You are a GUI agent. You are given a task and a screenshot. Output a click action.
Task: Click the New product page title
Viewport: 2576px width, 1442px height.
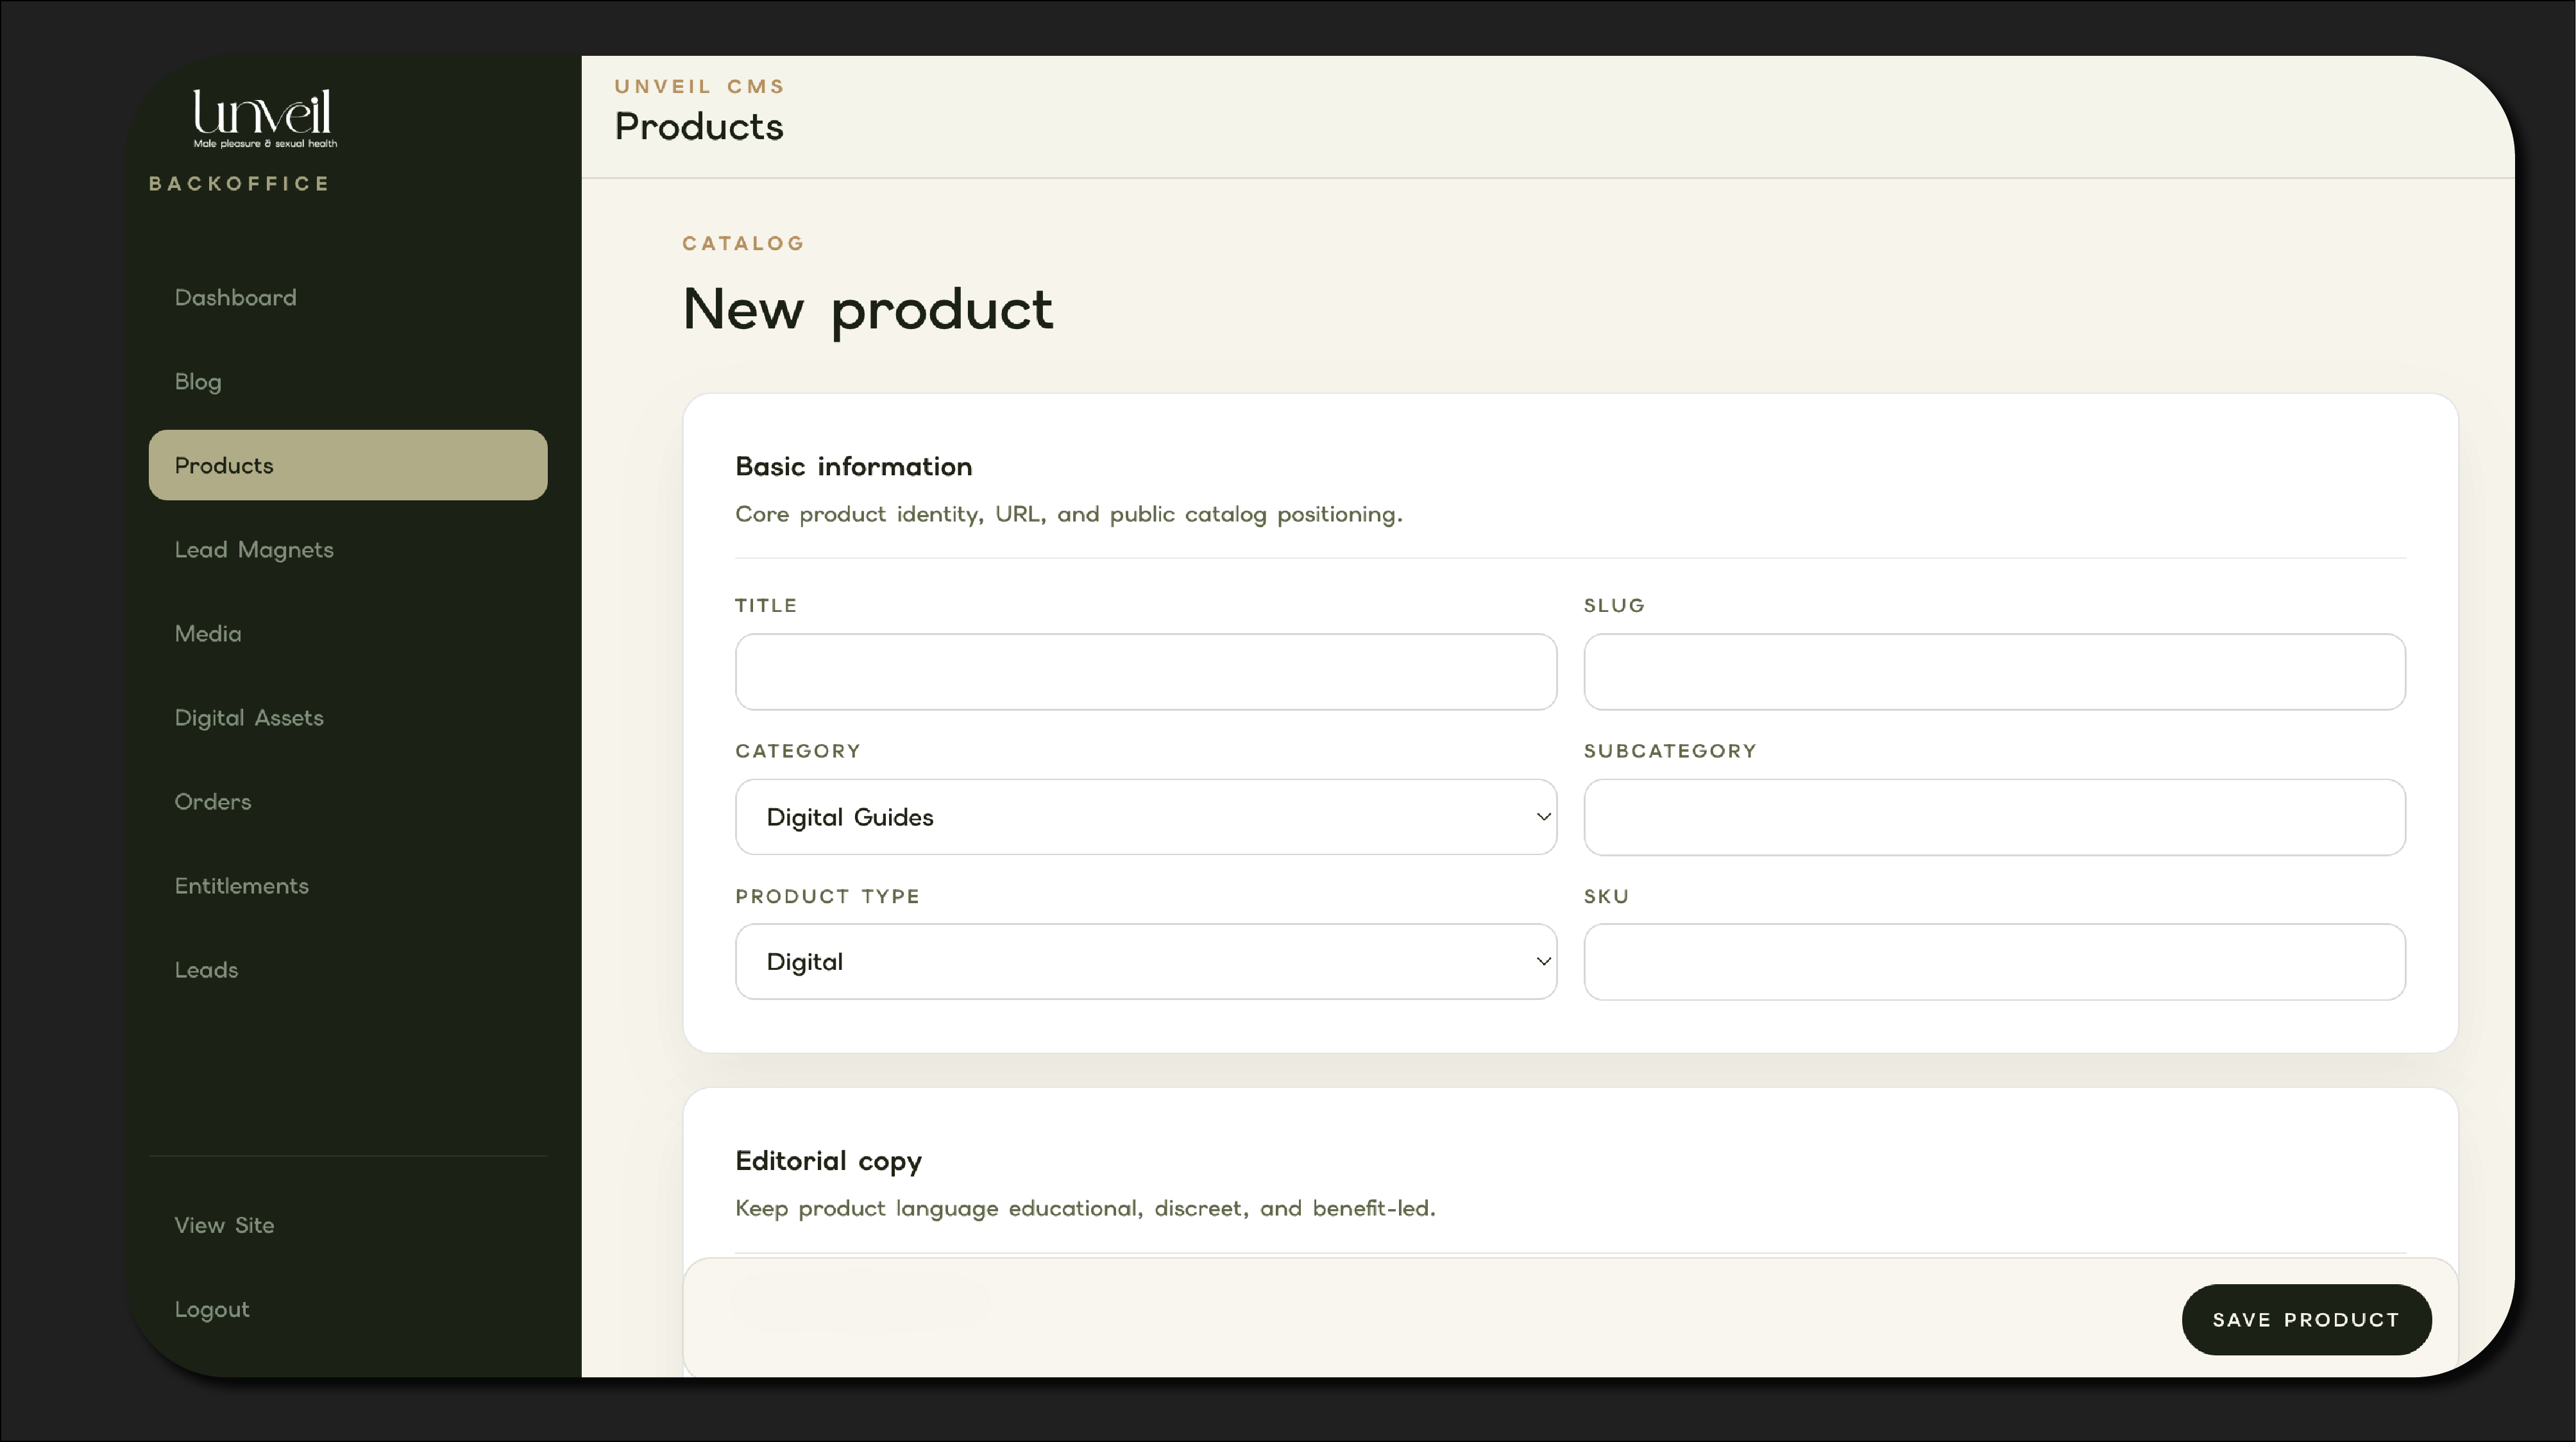[868, 310]
